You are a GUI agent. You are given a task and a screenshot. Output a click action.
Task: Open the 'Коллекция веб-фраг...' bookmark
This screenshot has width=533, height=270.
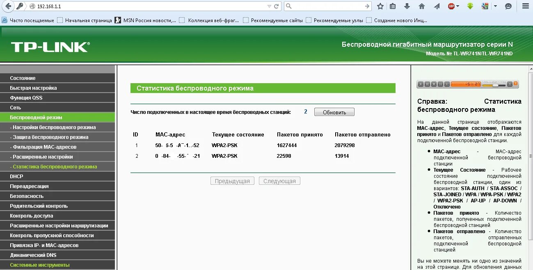(x=209, y=20)
